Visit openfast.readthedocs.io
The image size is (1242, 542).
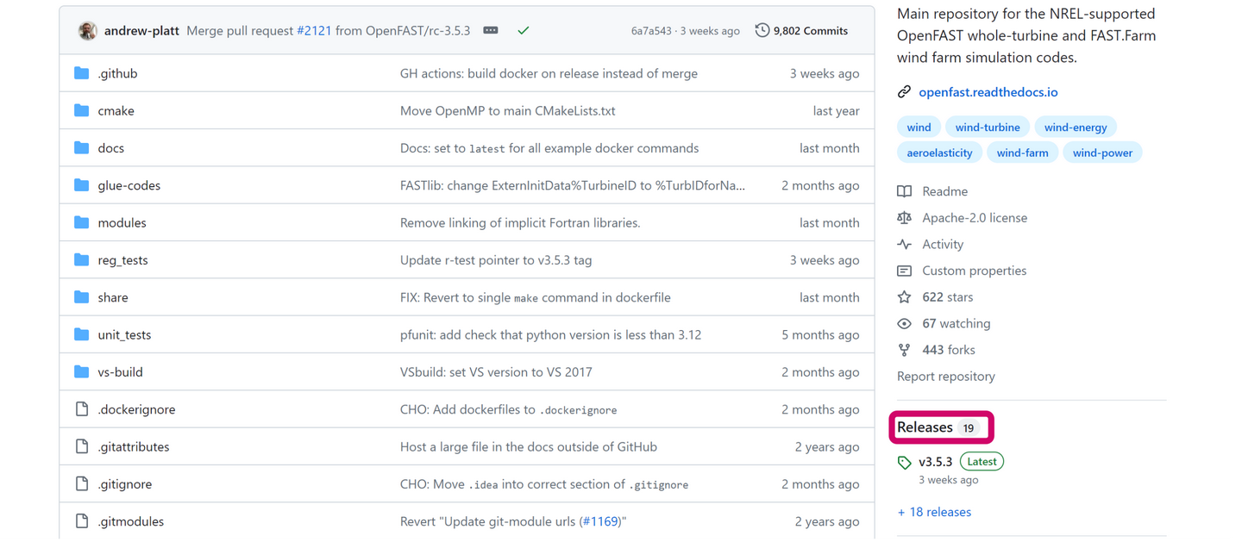(988, 91)
